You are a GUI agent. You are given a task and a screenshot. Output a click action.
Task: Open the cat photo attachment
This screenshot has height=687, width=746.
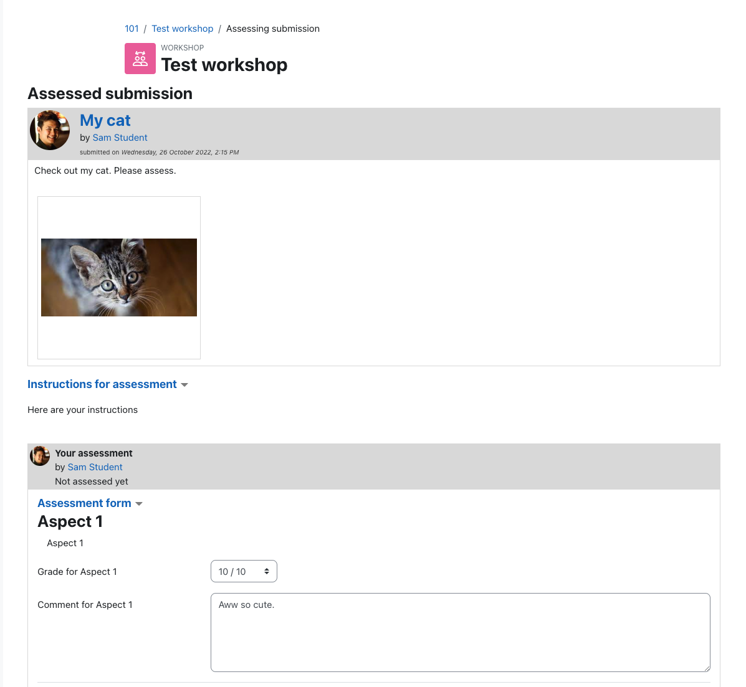(x=119, y=277)
